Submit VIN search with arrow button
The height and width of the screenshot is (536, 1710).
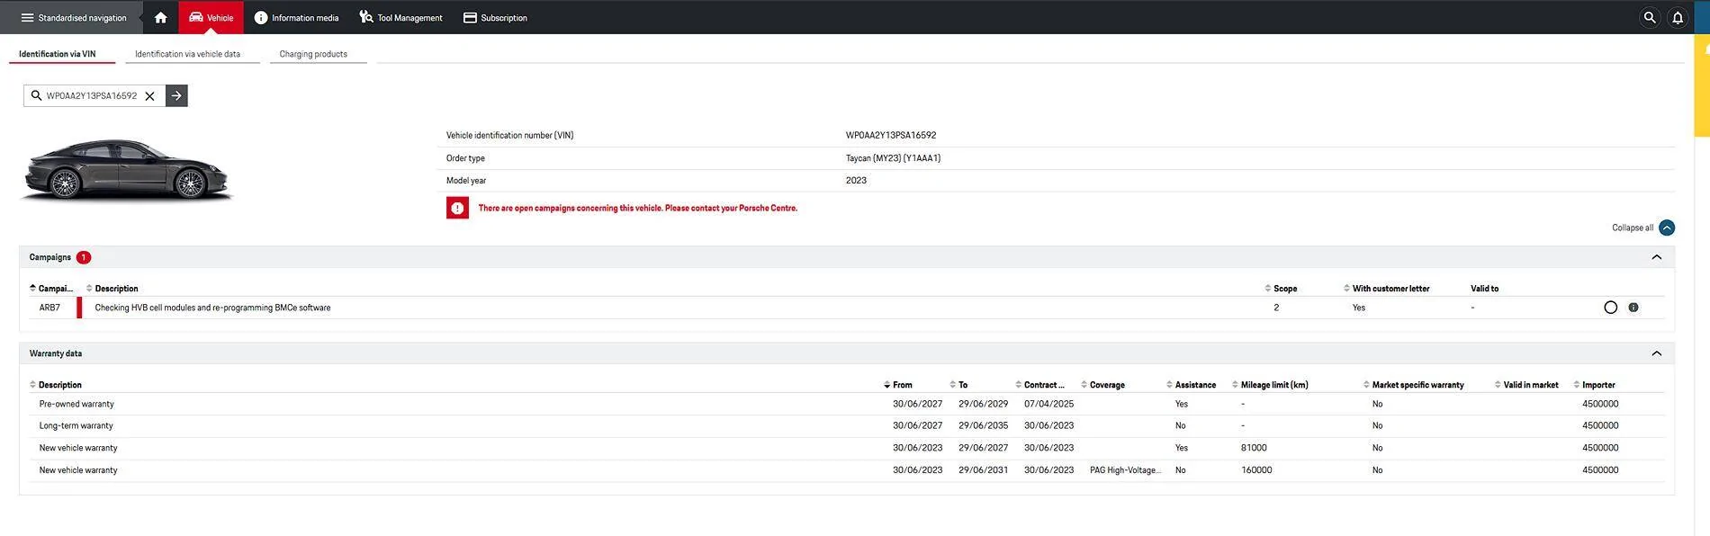(x=176, y=95)
